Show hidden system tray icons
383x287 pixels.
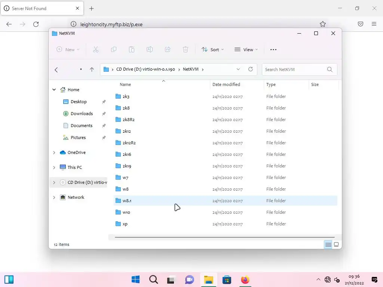[318, 280]
